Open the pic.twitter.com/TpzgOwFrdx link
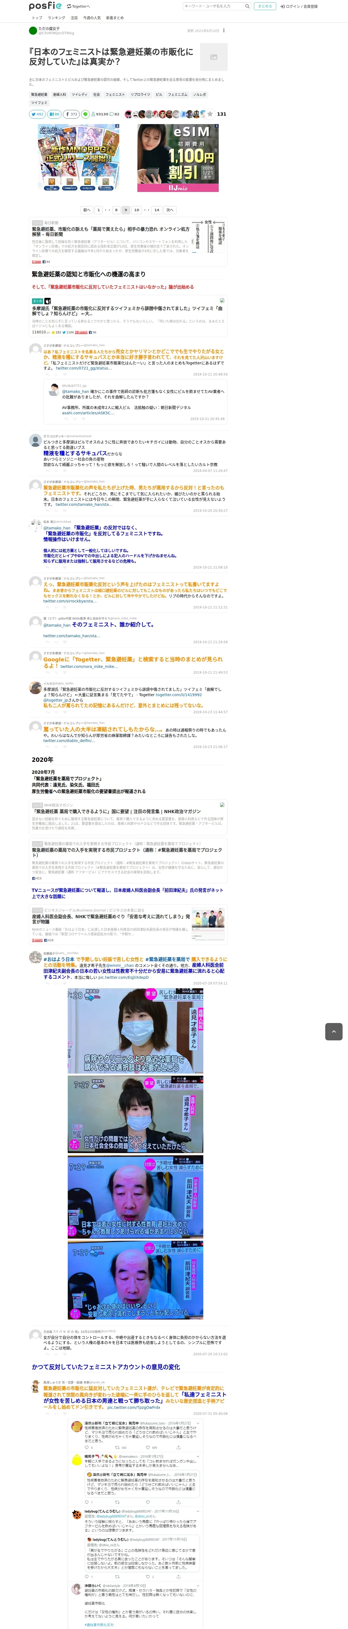Image resolution: width=348 pixels, height=1629 pixels. 134,1408
